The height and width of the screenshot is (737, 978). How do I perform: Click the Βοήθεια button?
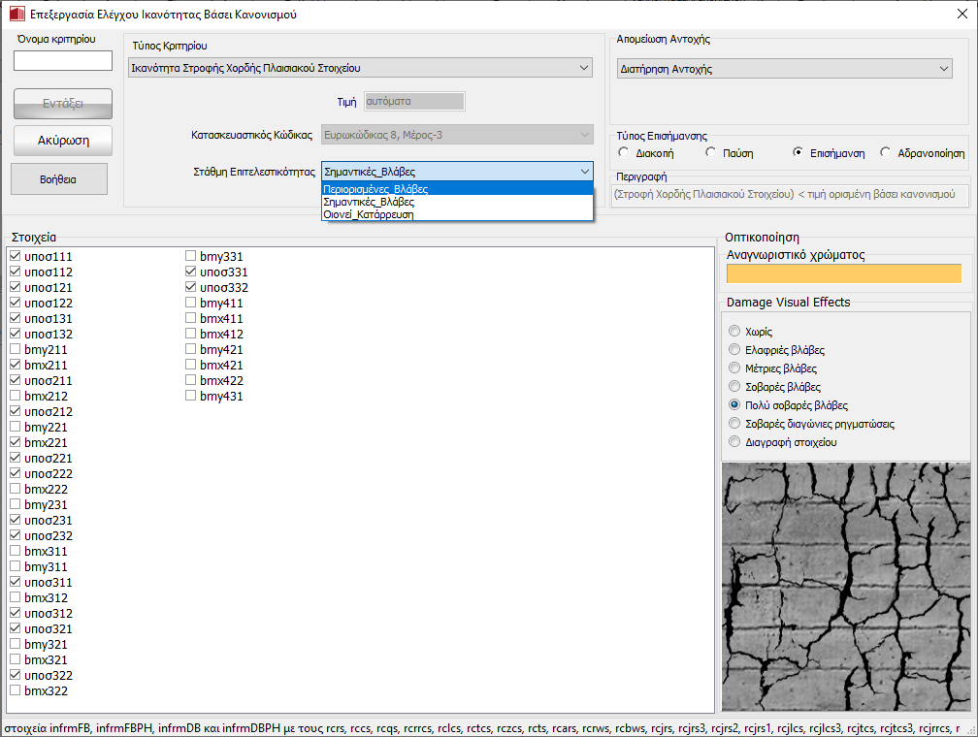[x=59, y=179]
